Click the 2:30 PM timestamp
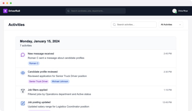 tap(168, 72)
